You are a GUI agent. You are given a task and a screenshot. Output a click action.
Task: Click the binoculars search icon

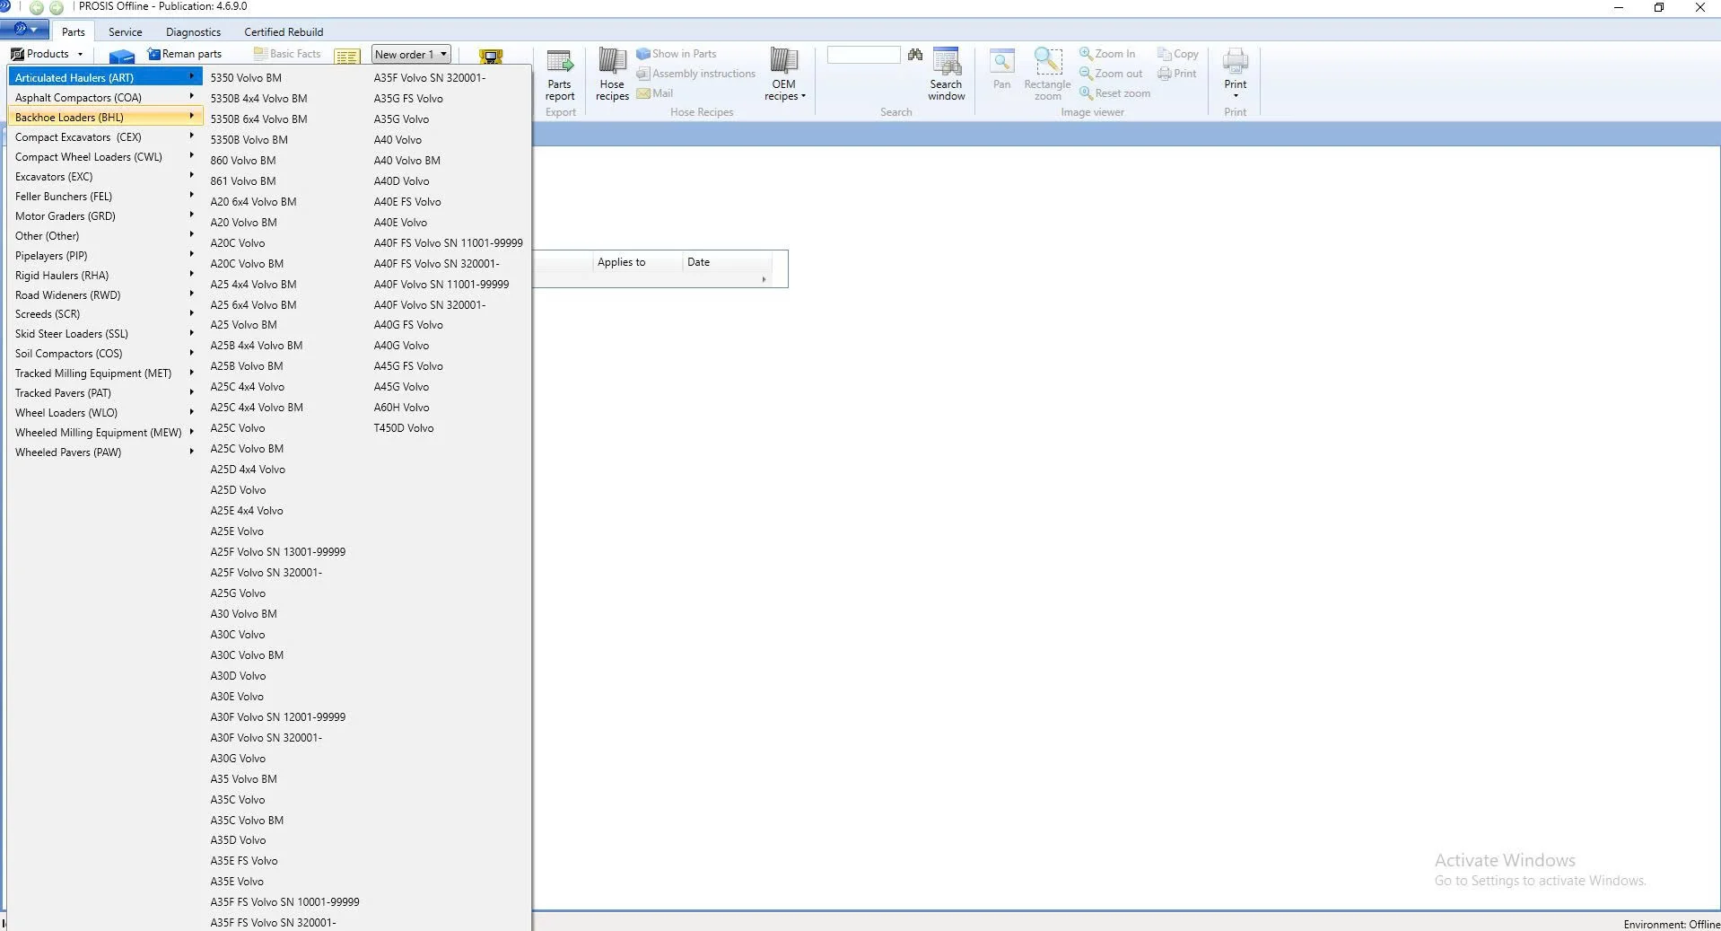915,55
